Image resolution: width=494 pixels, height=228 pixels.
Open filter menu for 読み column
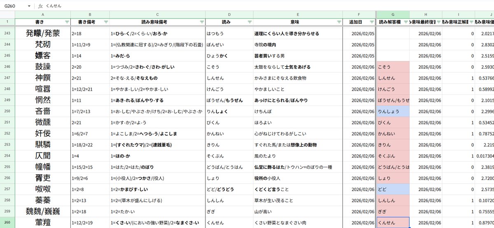pos(249,22)
